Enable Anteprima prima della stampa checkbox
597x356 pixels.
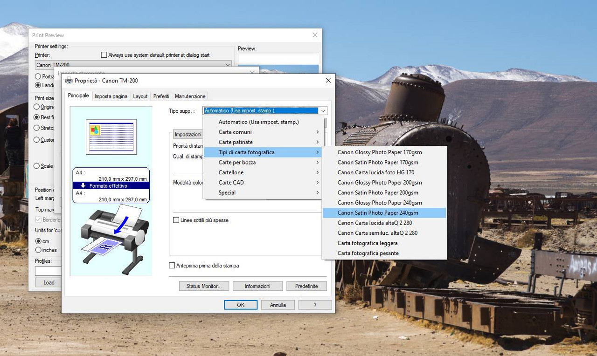(172, 266)
